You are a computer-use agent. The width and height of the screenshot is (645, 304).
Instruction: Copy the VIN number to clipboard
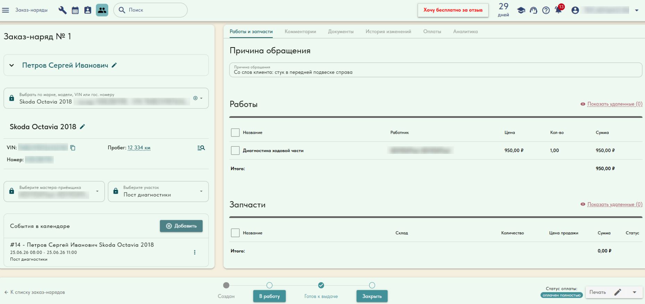(x=73, y=148)
